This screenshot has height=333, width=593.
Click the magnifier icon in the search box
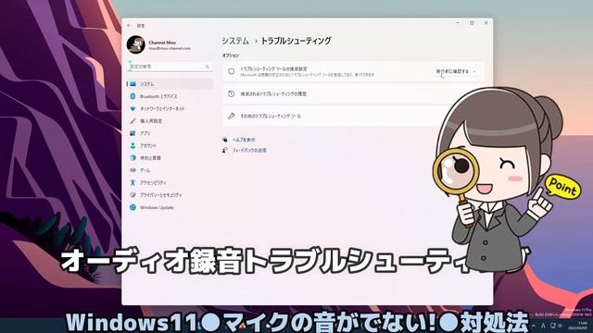(207, 67)
